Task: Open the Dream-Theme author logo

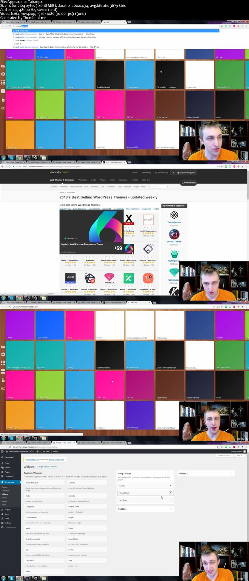Action: (174, 234)
